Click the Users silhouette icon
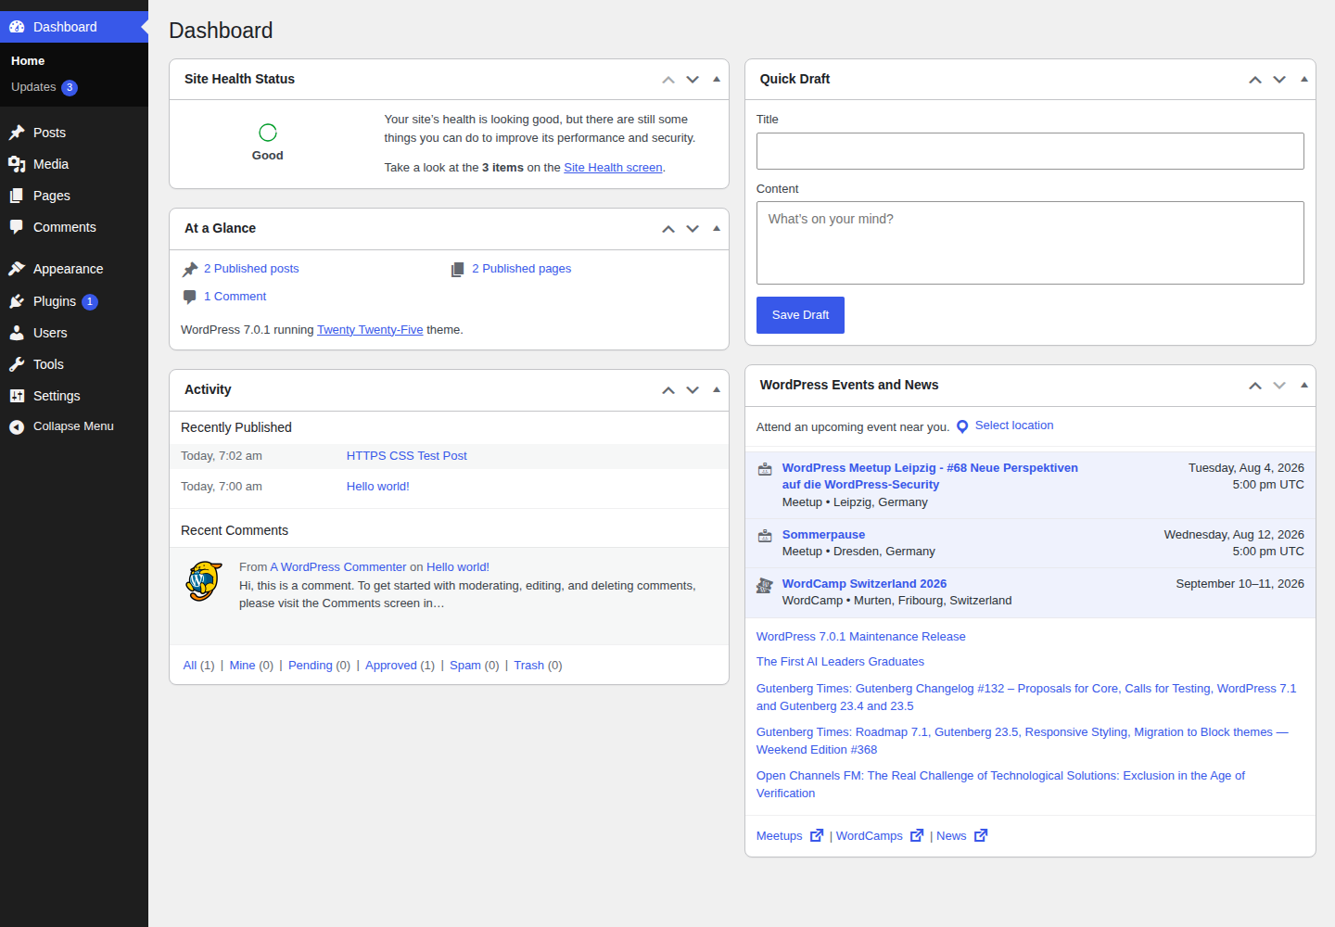The width and height of the screenshot is (1335, 927). click(17, 333)
